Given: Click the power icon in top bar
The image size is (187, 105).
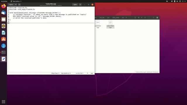Looking at the screenshot, I should 183,1.
